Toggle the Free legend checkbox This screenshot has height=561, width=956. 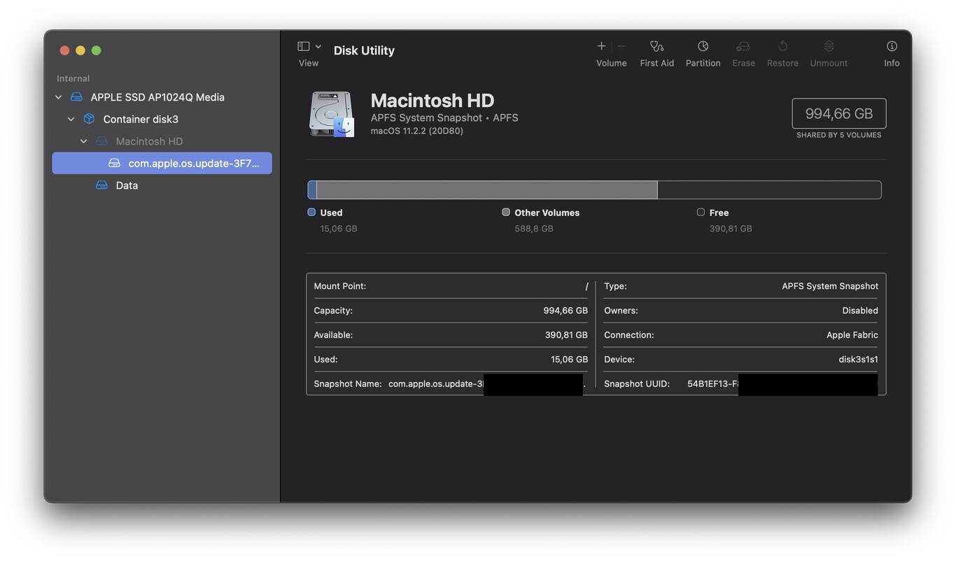point(701,212)
